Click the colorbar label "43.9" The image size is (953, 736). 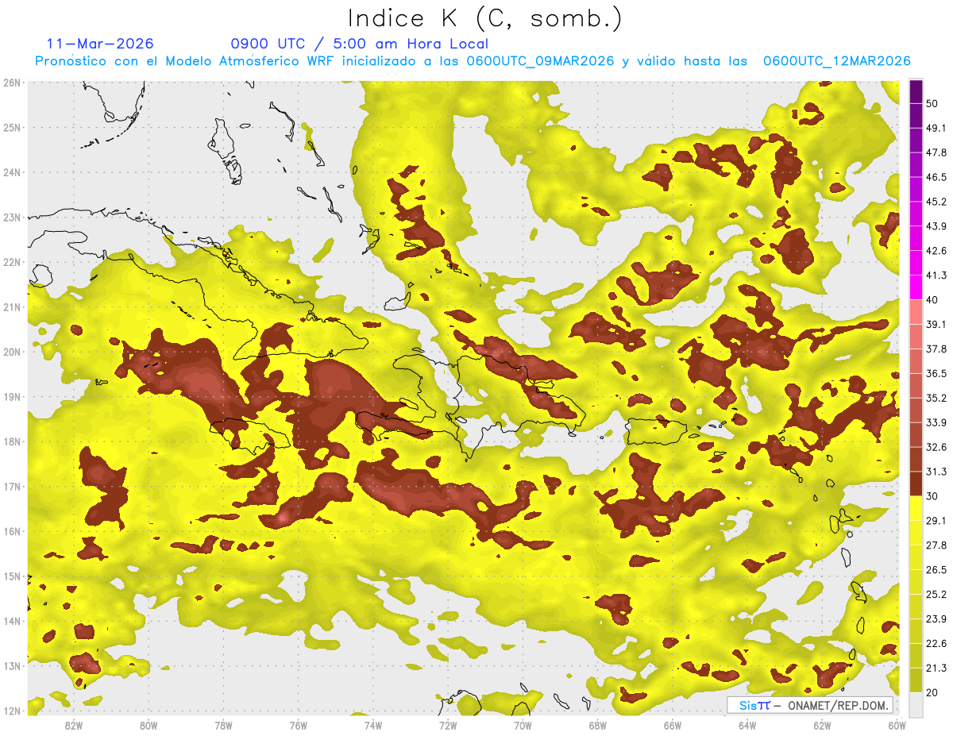[936, 226]
